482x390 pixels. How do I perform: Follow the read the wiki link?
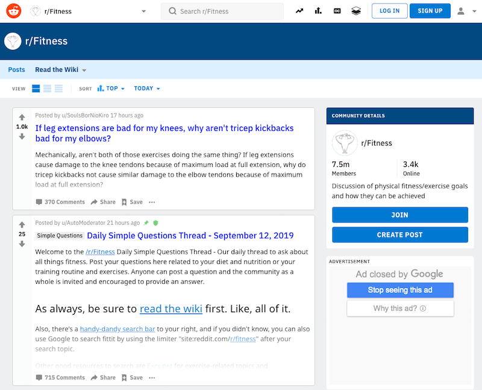click(171, 309)
